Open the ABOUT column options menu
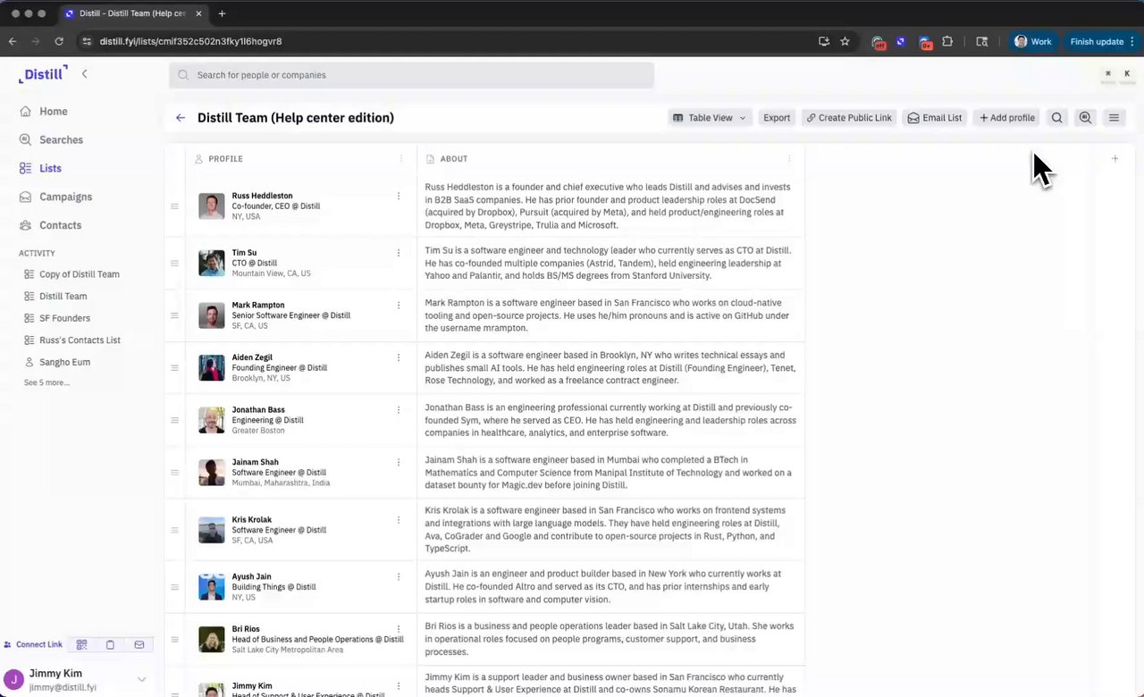1144x697 pixels. click(x=788, y=159)
